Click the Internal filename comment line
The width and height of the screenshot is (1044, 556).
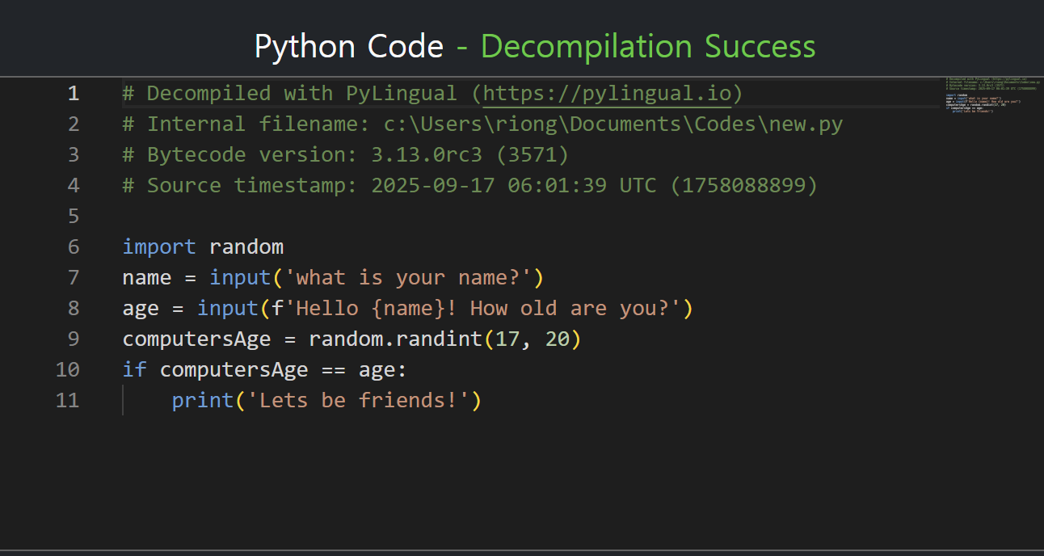point(482,124)
